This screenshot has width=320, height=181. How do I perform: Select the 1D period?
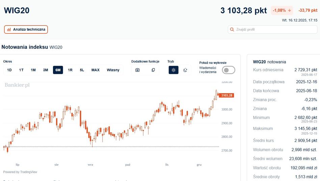(x=9, y=70)
